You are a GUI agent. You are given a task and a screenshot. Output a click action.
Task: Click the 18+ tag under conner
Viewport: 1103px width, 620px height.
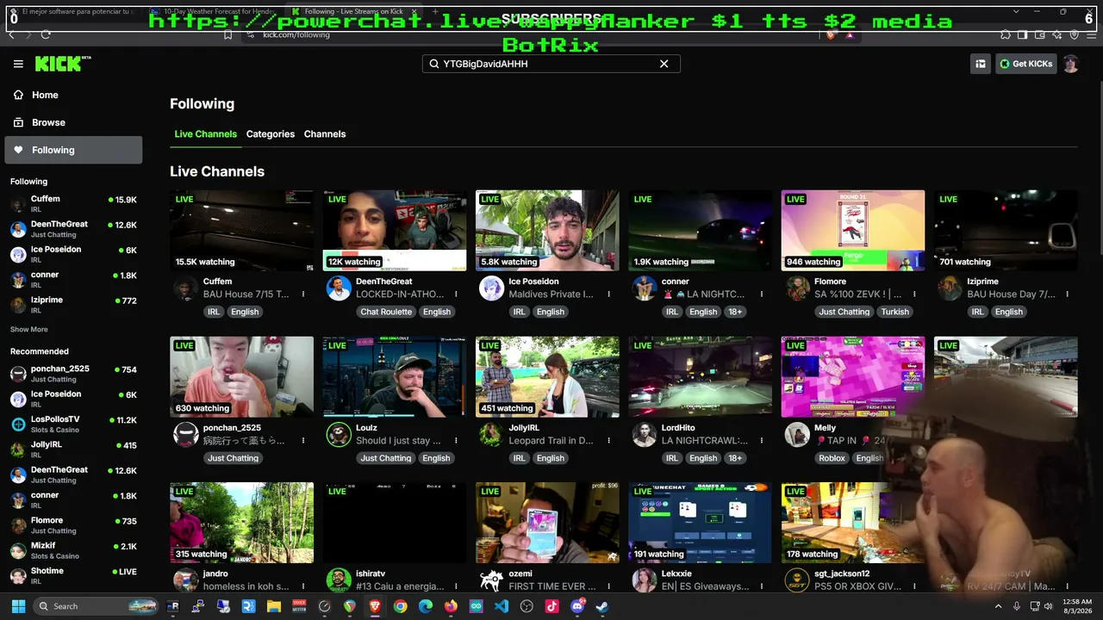click(x=735, y=312)
